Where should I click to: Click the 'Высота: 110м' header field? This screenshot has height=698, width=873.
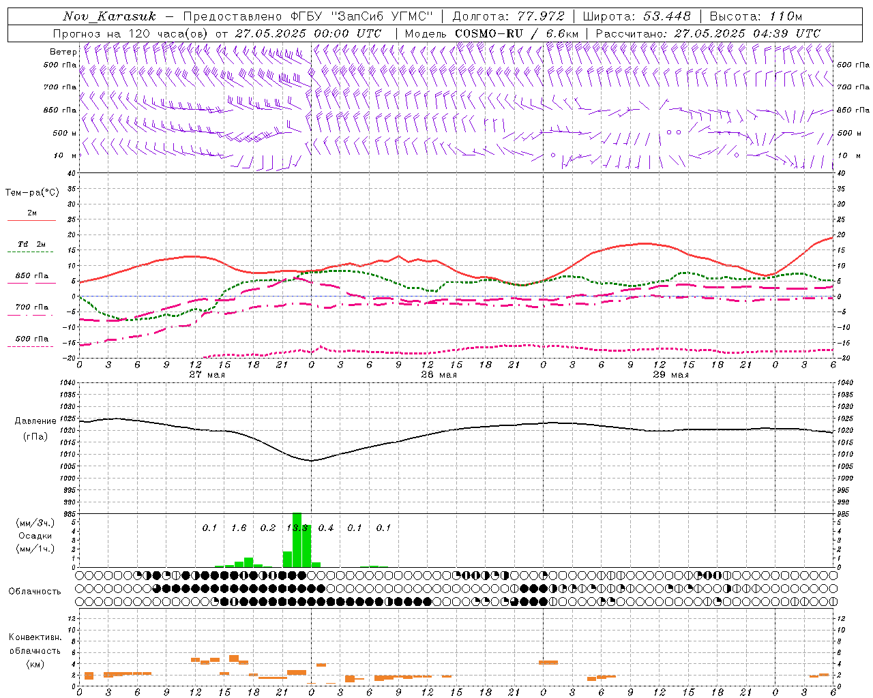(756, 16)
